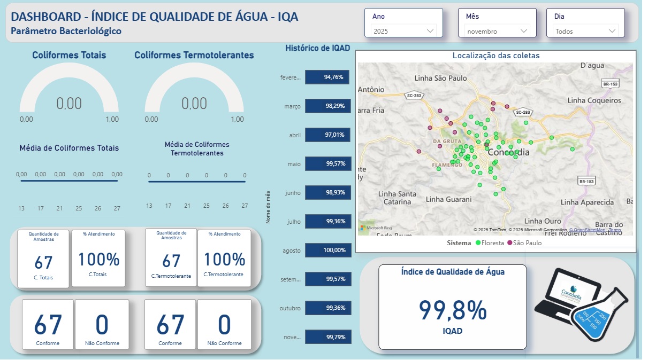This screenshot has height=360, width=648.
Task: Open the Dia dropdown showing Todos
Action: [586, 31]
